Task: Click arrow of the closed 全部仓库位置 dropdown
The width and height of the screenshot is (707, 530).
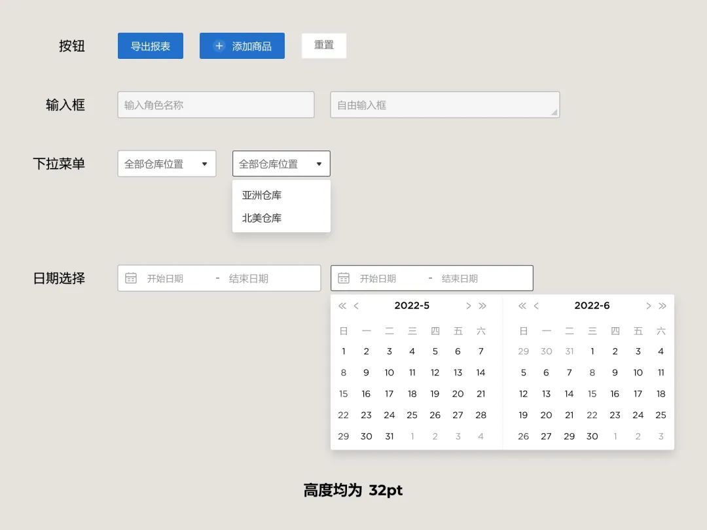Action: (x=205, y=164)
